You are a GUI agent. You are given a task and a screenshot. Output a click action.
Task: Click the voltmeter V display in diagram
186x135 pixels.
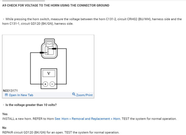tap(49, 73)
